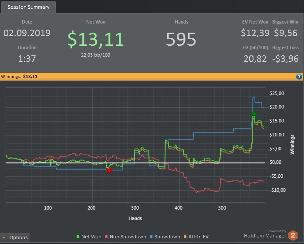Click the EV (bb/100) header label
This screenshot has width=304, height=244.
point(255,47)
